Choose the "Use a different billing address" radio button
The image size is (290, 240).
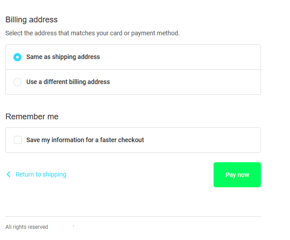click(17, 82)
